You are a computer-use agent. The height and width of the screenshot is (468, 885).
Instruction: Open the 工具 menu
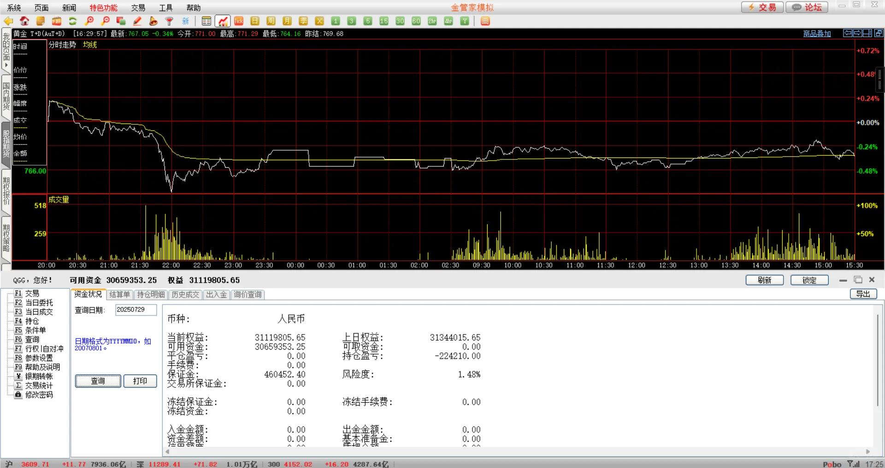point(166,8)
